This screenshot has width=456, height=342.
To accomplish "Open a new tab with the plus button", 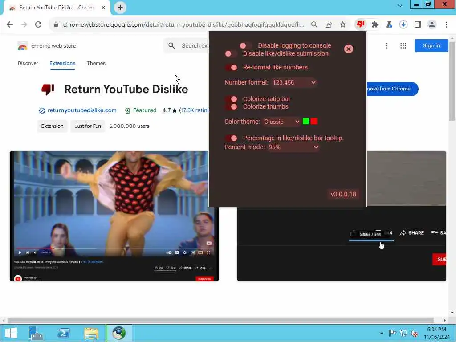I will [x=120, y=8].
